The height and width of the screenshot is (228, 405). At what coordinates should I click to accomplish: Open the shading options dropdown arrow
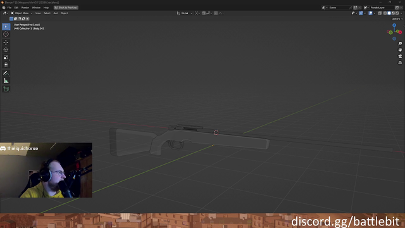[401, 13]
